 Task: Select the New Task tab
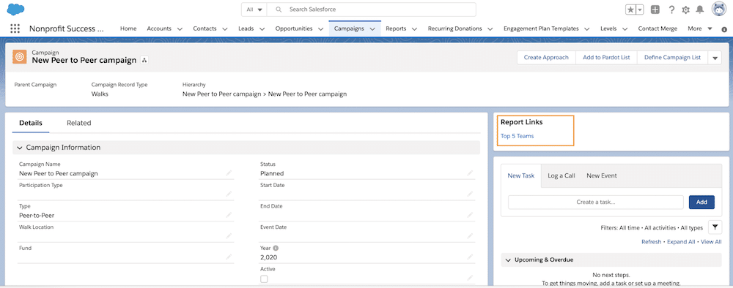(520, 175)
